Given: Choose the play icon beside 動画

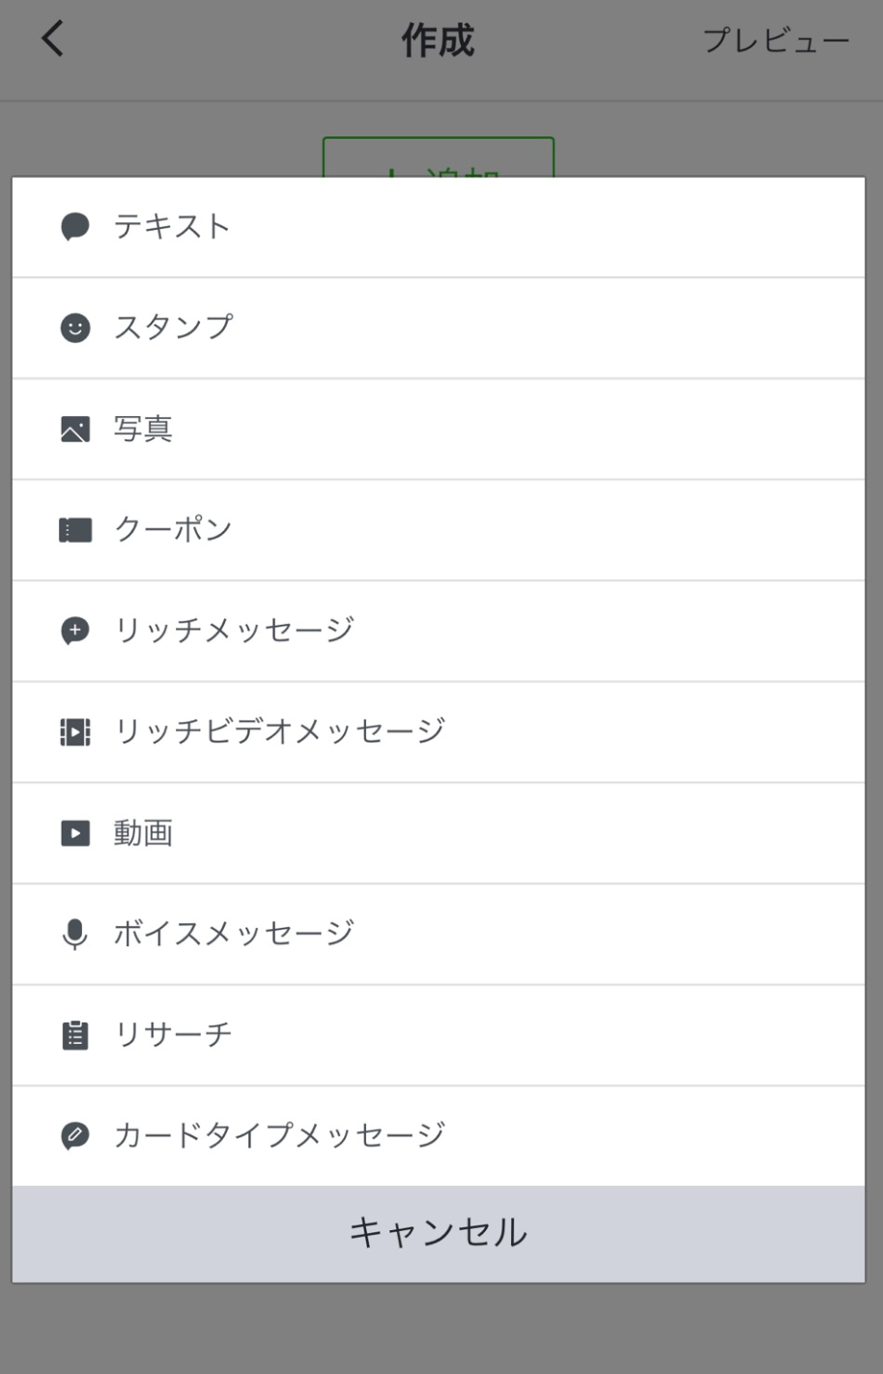Looking at the screenshot, I should 75,833.
